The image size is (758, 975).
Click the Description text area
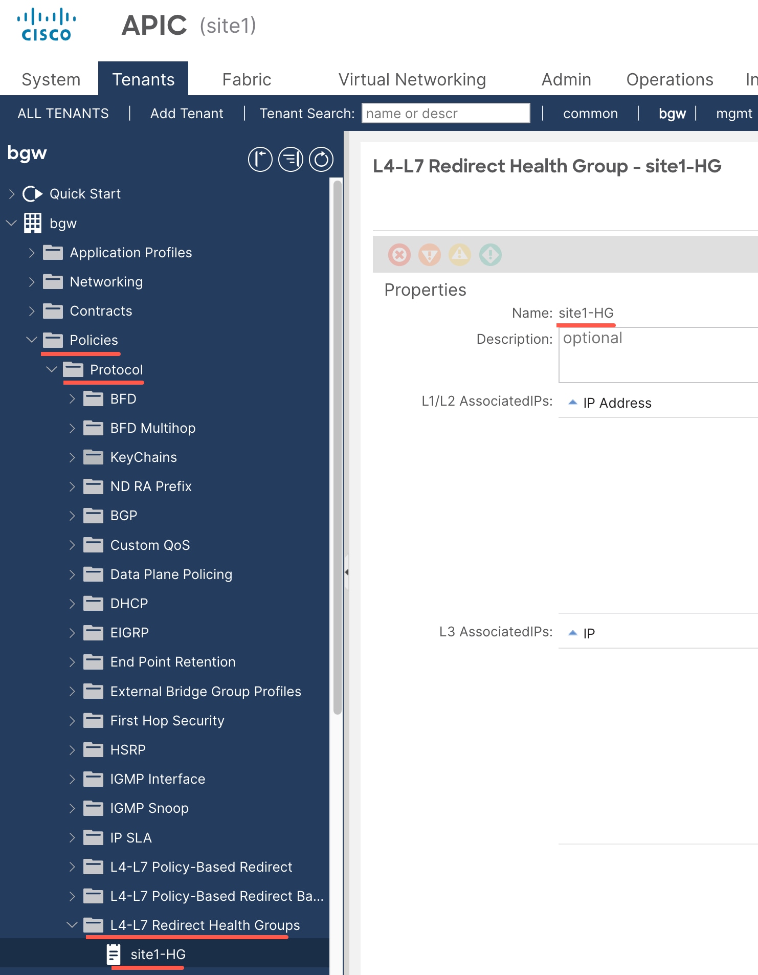[658, 355]
